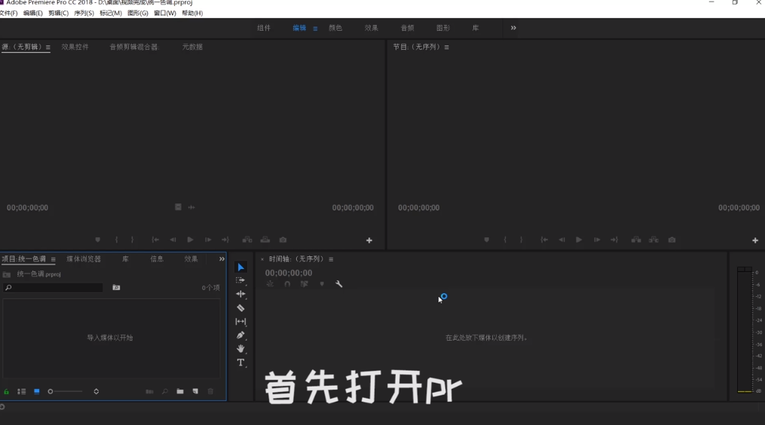Play in the Source monitor
This screenshot has height=425, width=765.
[x=190, y=240]
